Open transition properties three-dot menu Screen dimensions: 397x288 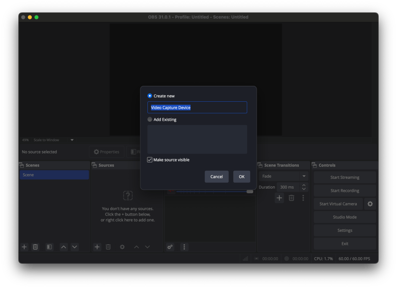(x=303, y=198)
